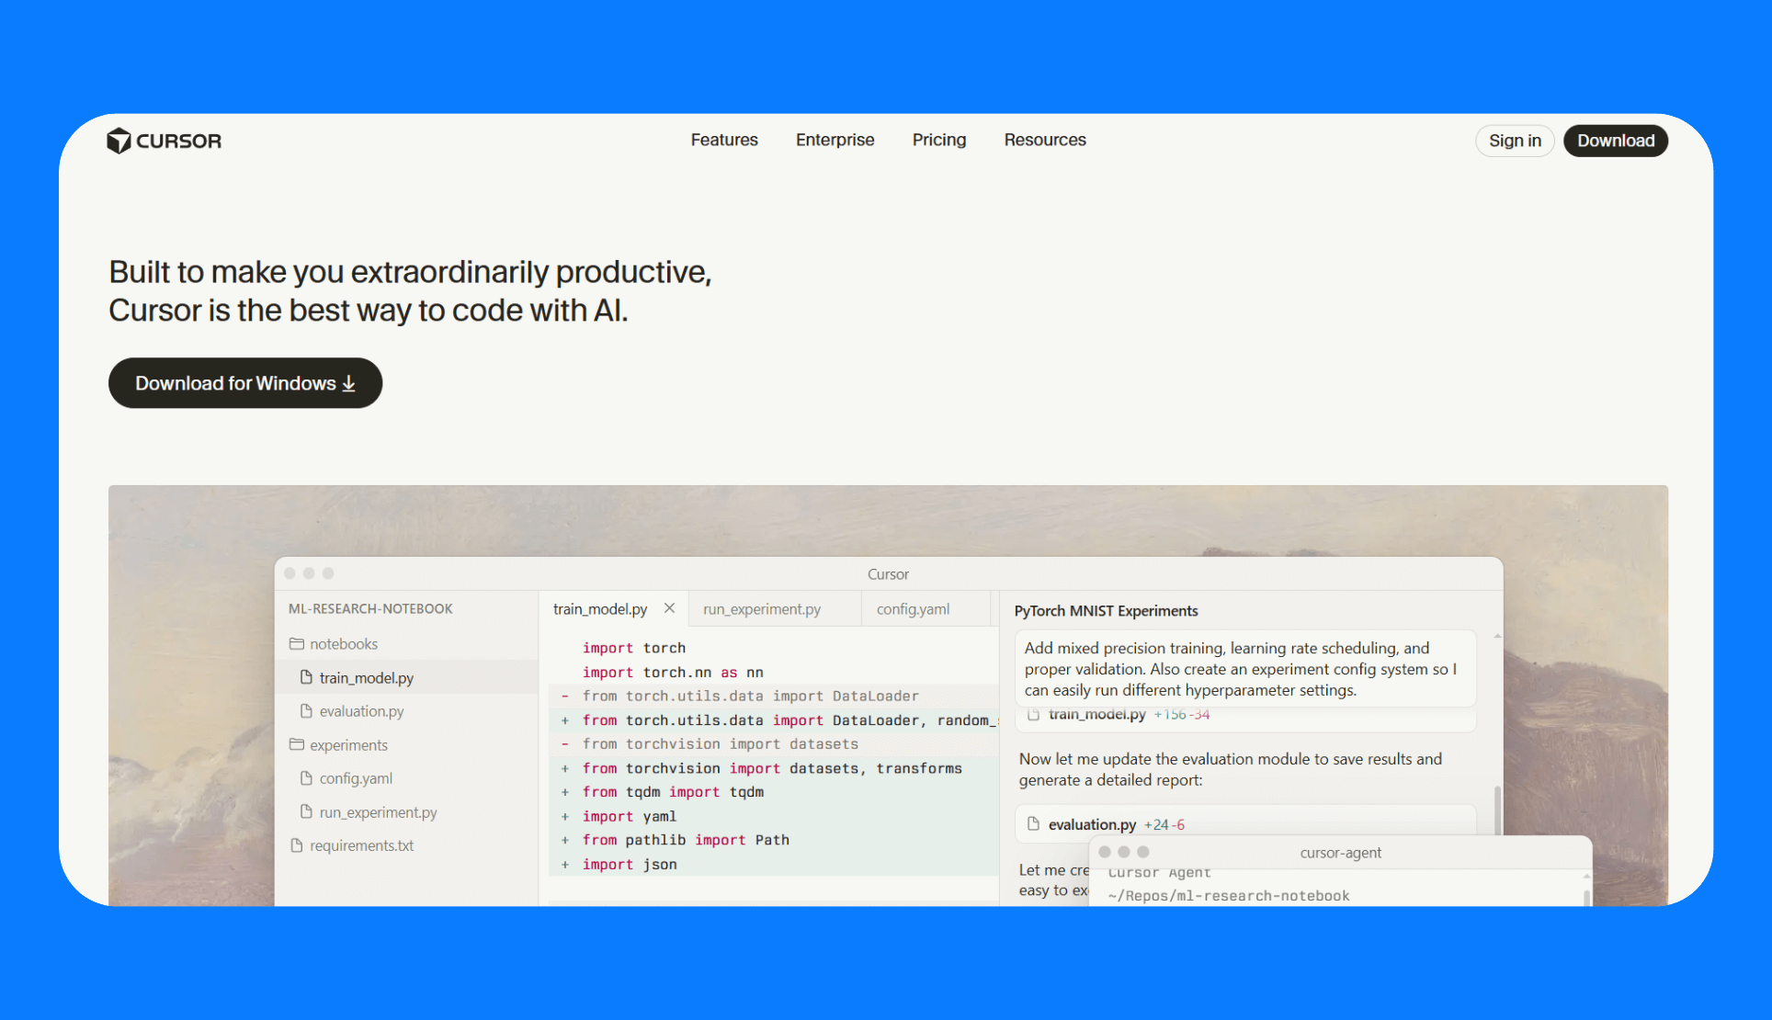Click the Cursor cube logo icon

click(x=119, y=141)
